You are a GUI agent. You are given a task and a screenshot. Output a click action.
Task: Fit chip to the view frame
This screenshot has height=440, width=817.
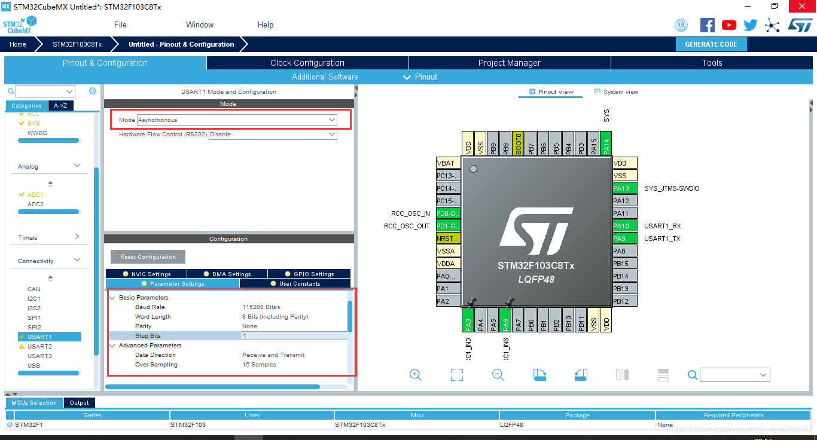tap(457, 374)
